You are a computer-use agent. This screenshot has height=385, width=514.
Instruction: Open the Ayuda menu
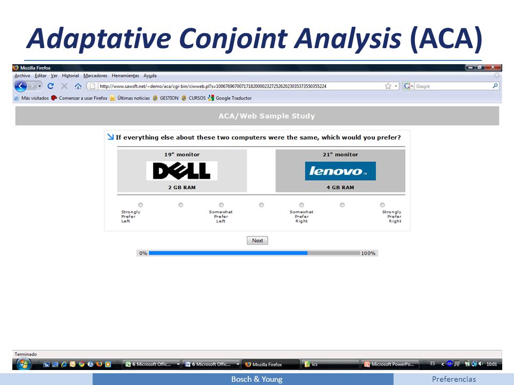pyautogui.click(x=150, y=75)
